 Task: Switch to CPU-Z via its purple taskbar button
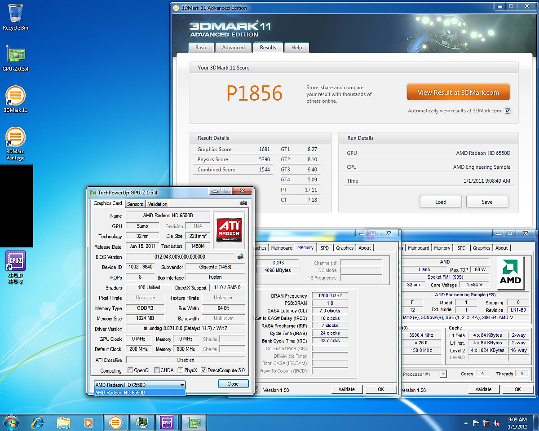[x=168, y=422]
